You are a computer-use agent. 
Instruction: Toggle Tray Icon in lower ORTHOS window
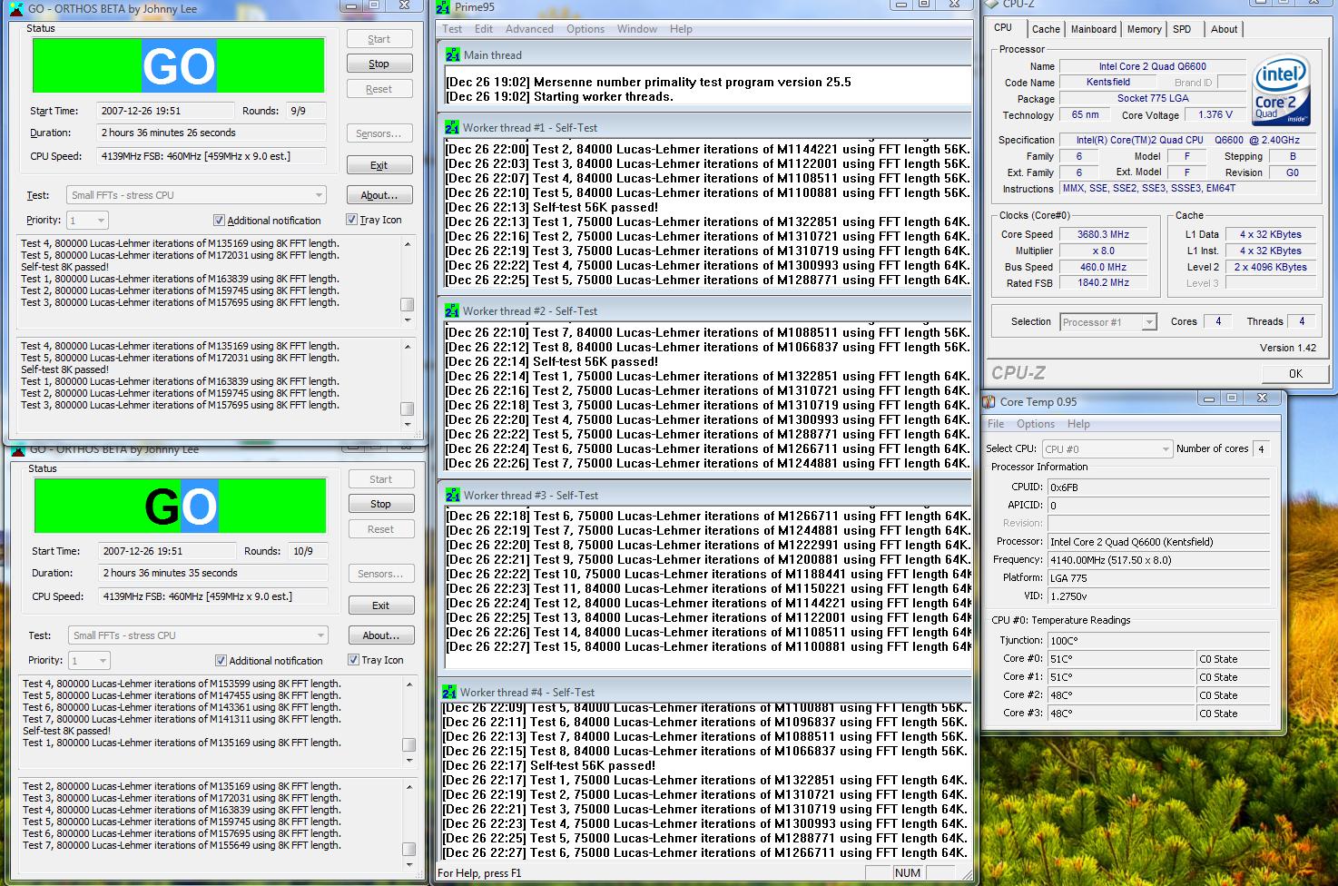(x=353, y=660)
